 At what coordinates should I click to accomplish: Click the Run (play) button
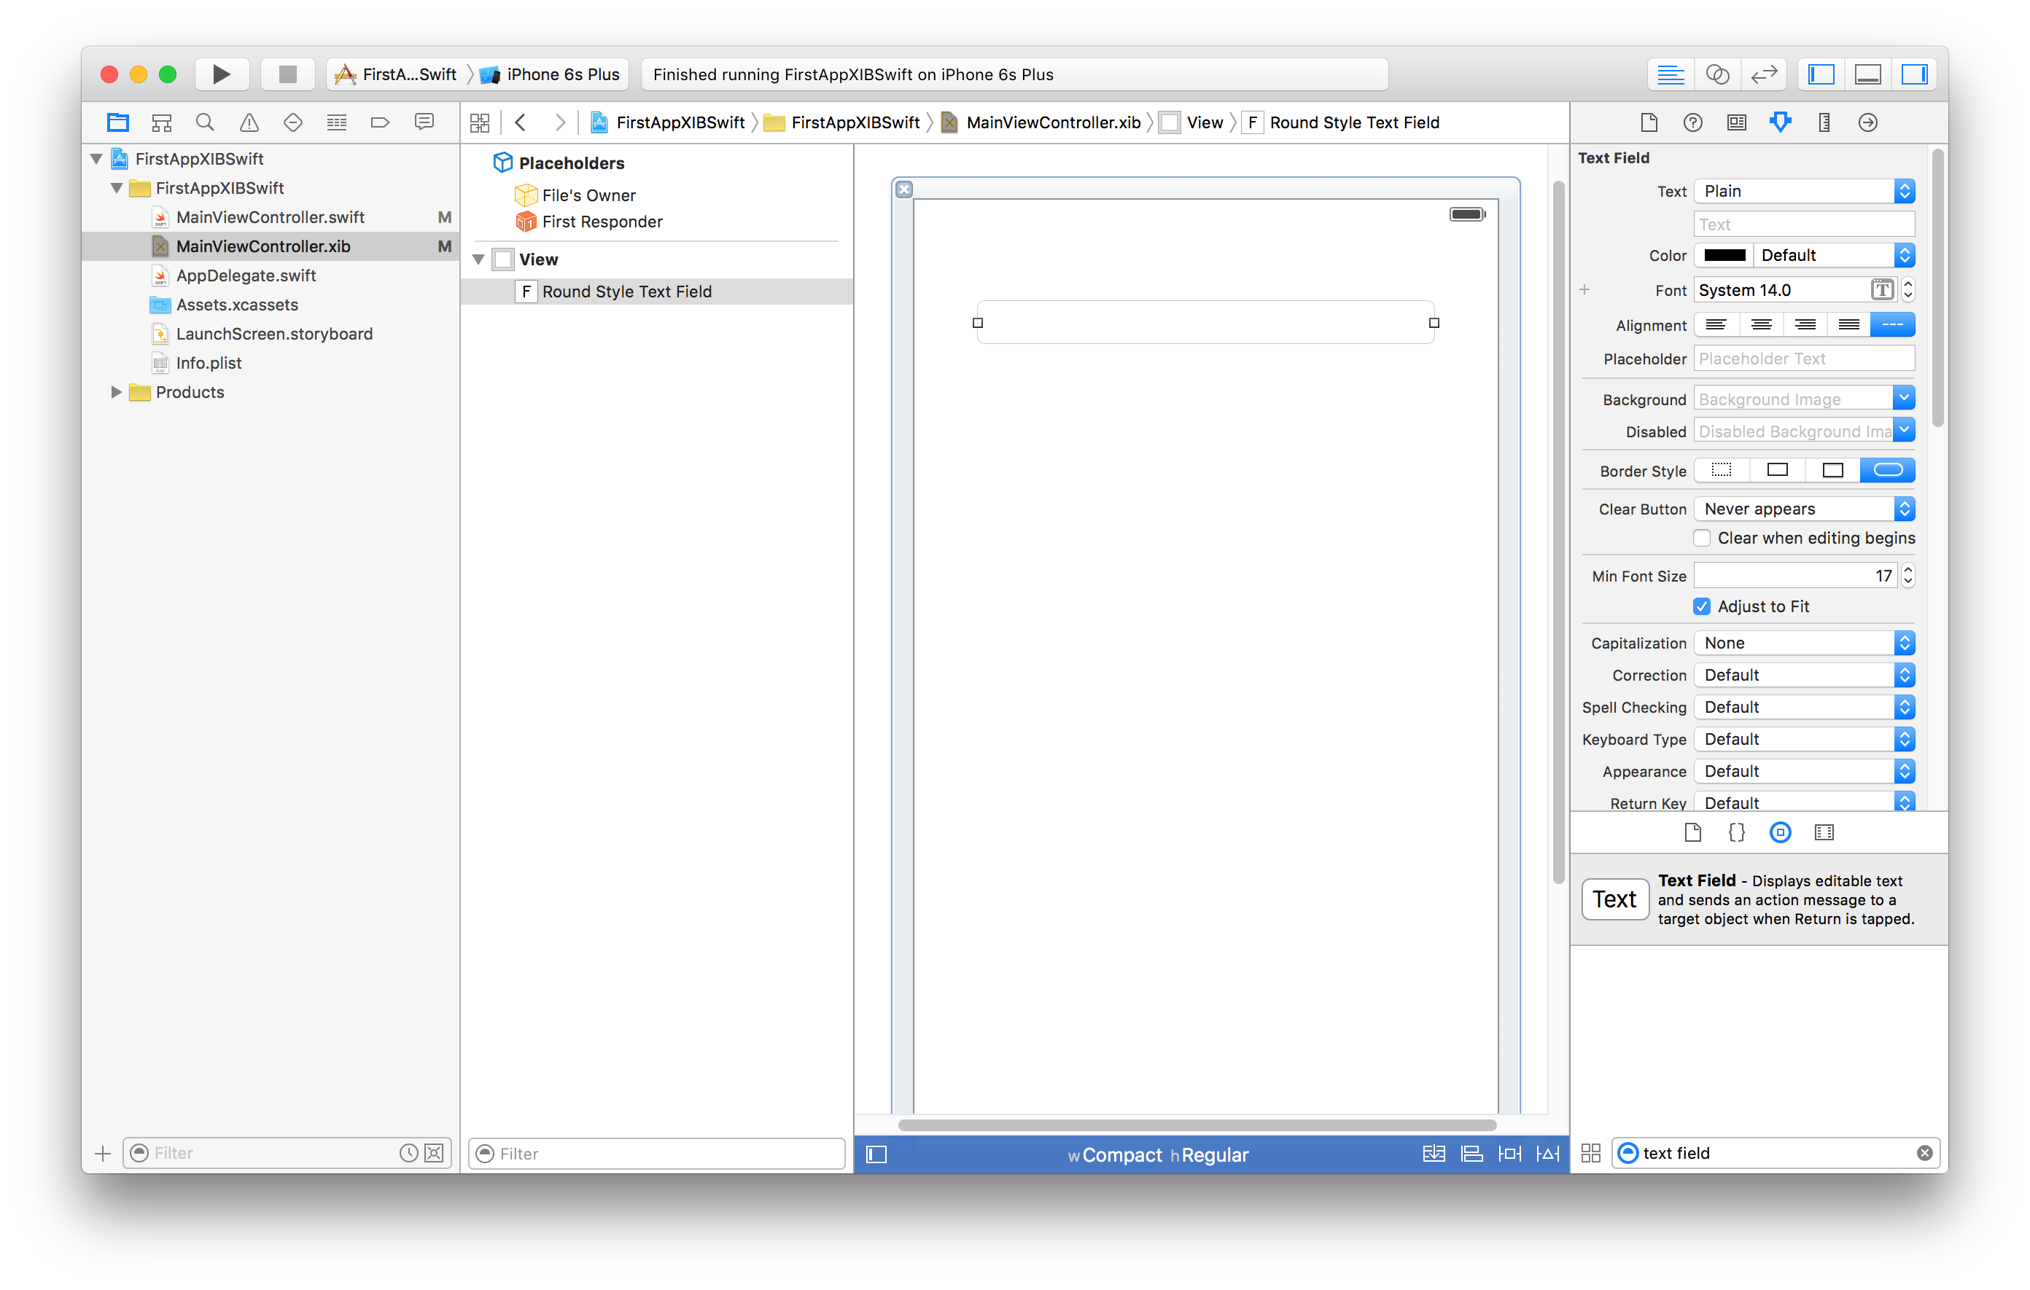(221, 74)
